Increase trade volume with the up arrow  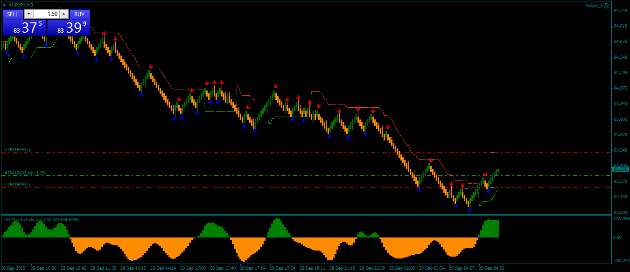(64, 14)
